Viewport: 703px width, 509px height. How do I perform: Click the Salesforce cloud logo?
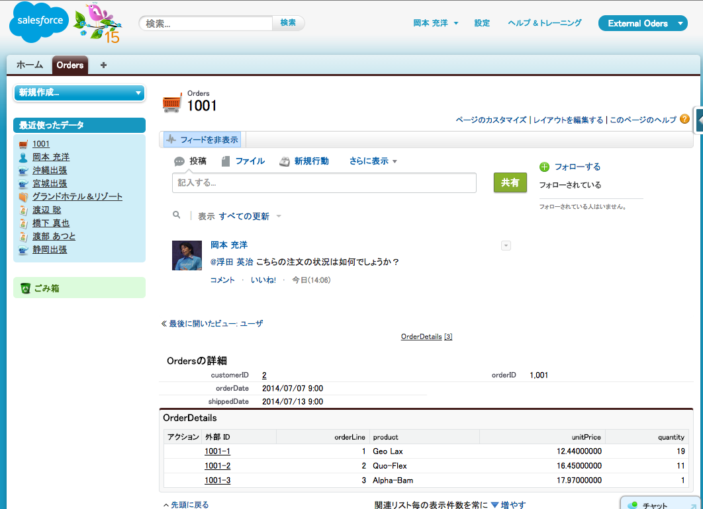40,22
